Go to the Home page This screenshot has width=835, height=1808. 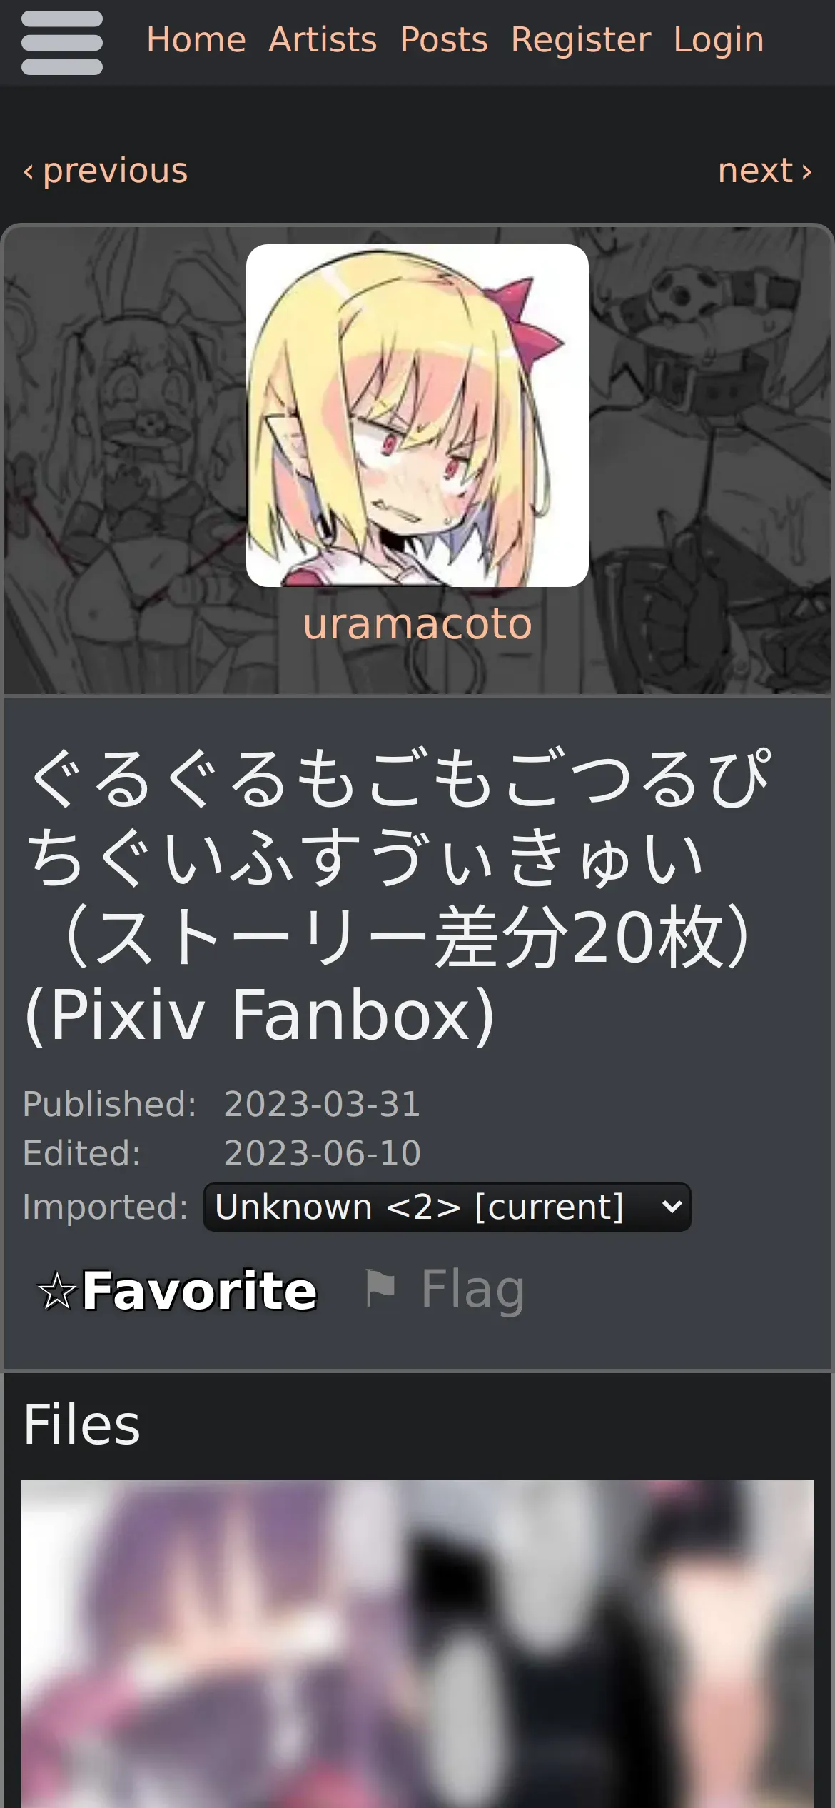click(x=196, y=40)
